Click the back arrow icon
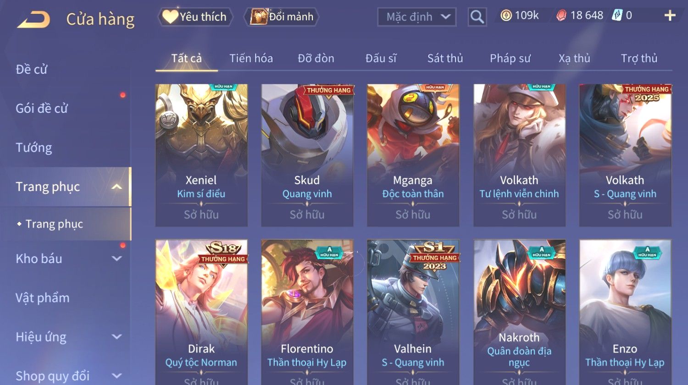Screen dimensions: 688x385 click(x=33, y=19)
